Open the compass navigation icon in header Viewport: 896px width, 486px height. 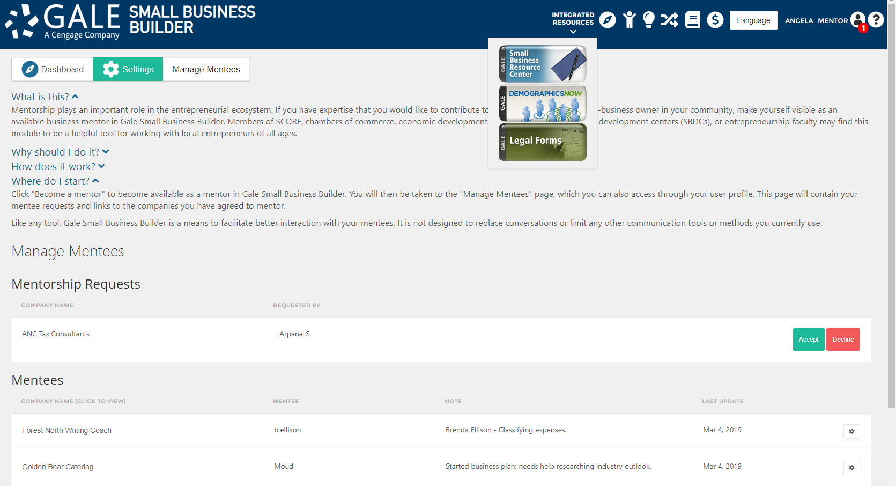coord(608,20)
